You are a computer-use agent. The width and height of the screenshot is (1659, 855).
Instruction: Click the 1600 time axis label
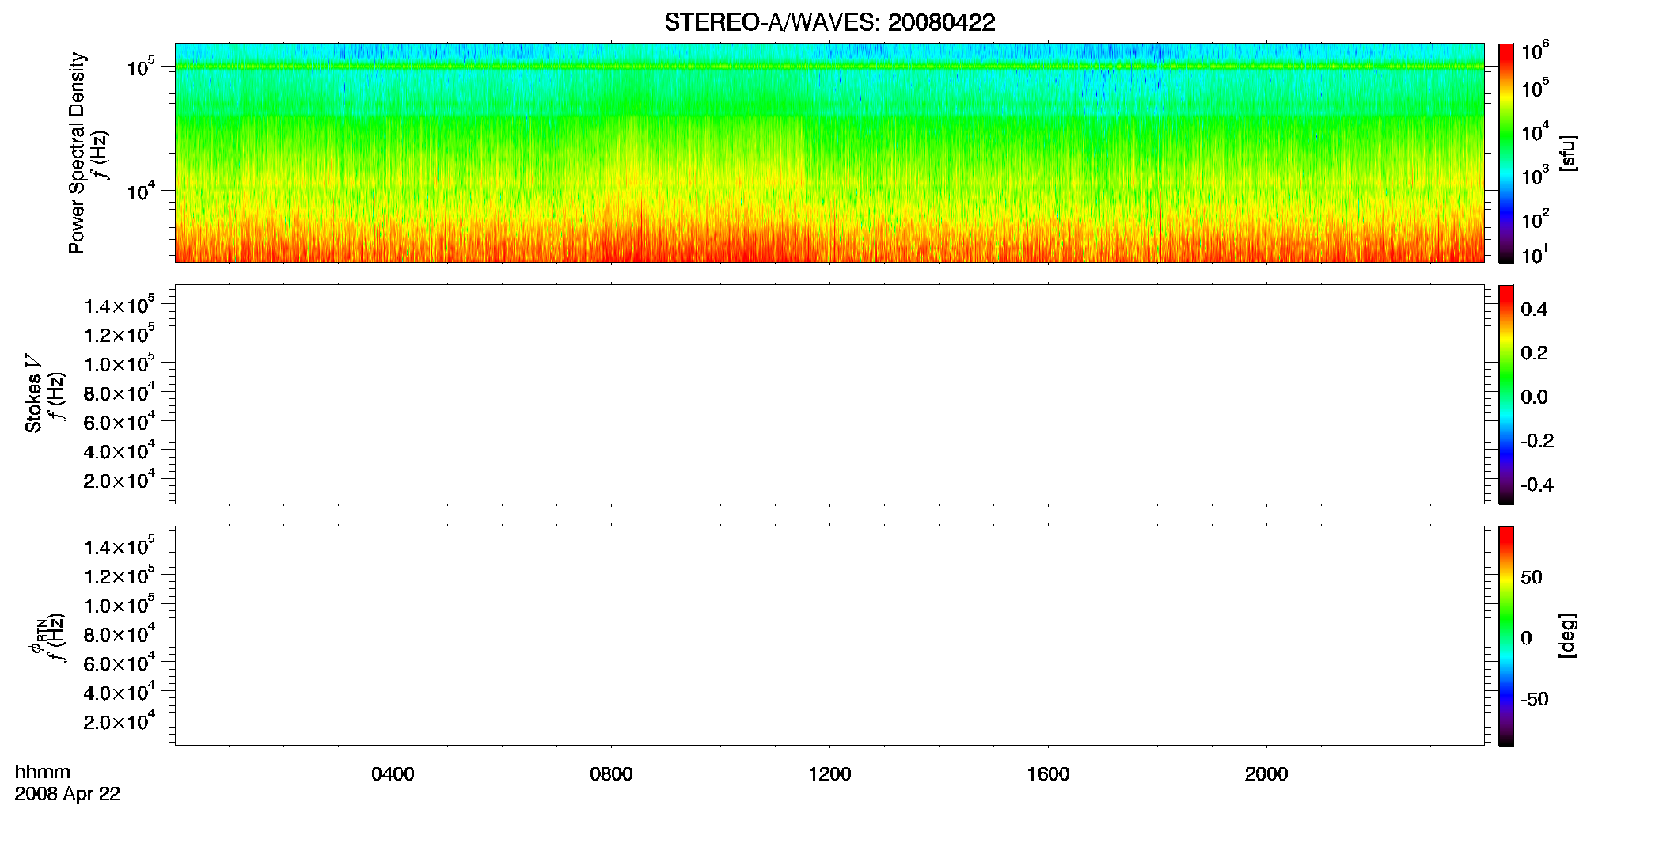1048,774
